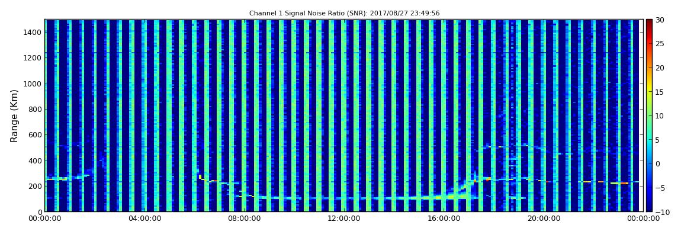Image resolution: width=681 pixels, height=241 pixels.
Task: Select the 'Range (Km)' y-axis label
Action: coord(14,115)
